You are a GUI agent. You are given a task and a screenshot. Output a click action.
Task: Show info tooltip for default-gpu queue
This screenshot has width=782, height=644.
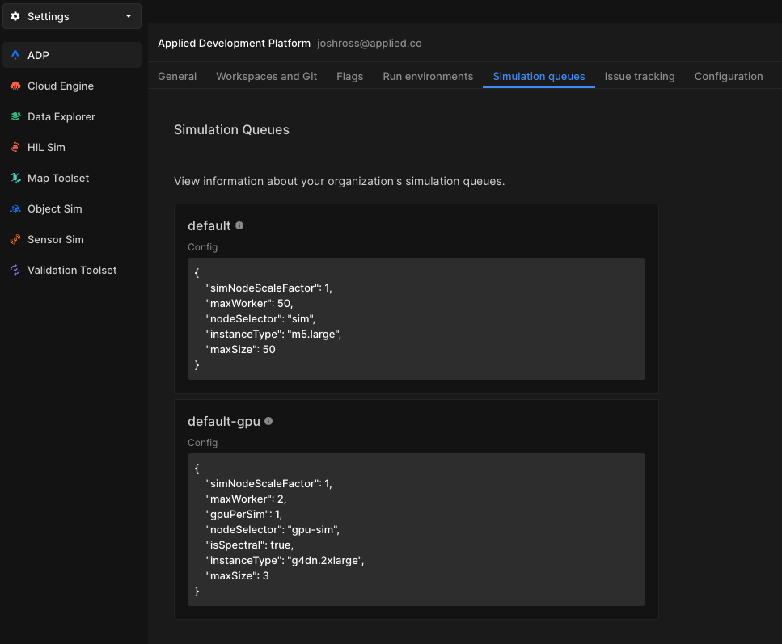point(268,421)
